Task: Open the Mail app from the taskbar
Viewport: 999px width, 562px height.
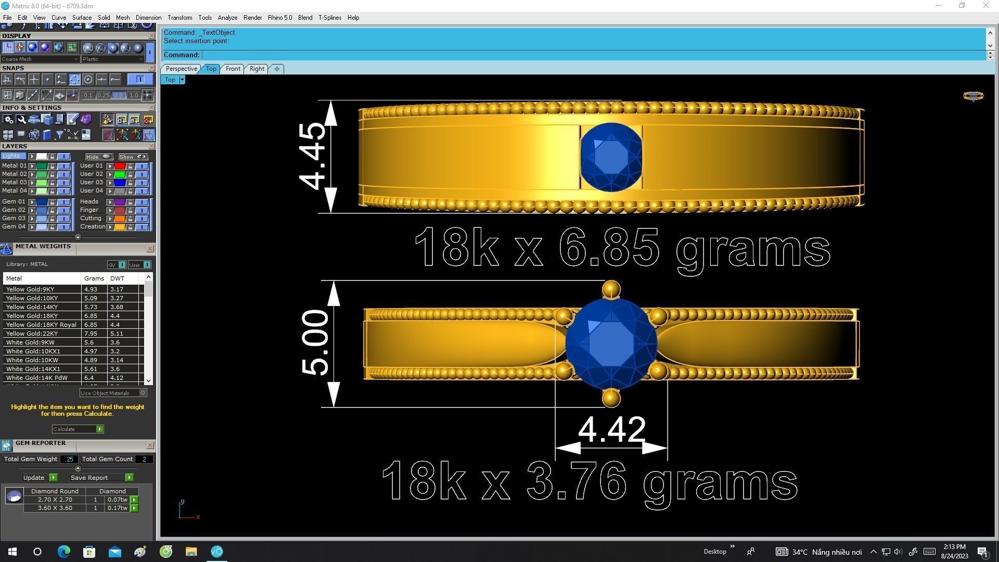Action: (x=114, y=552)
